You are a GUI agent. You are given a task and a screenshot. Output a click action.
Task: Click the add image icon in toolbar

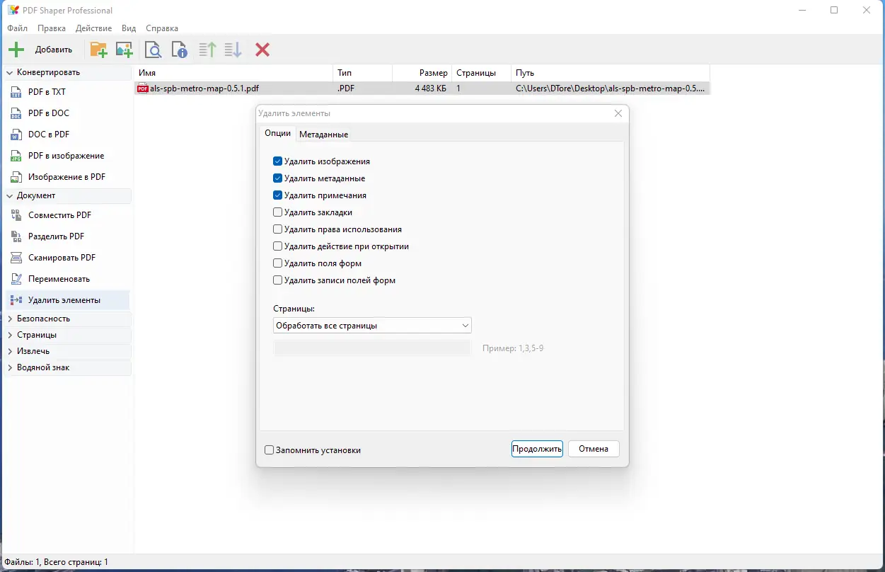point(125,50)
